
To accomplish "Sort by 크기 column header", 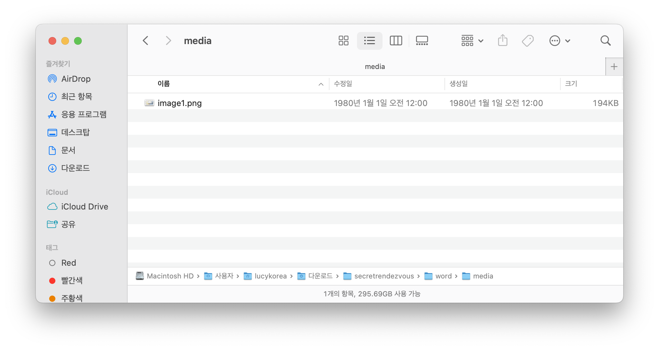I will 571,84.
